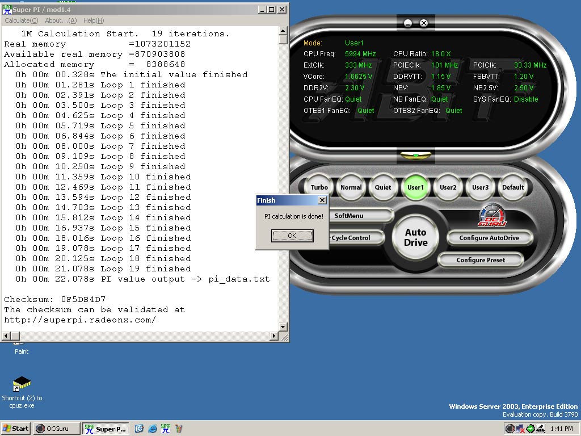Click the PI value output pi_data.txt line
Viewport: 581px width, 436px height.
click(x=142, y=279)
